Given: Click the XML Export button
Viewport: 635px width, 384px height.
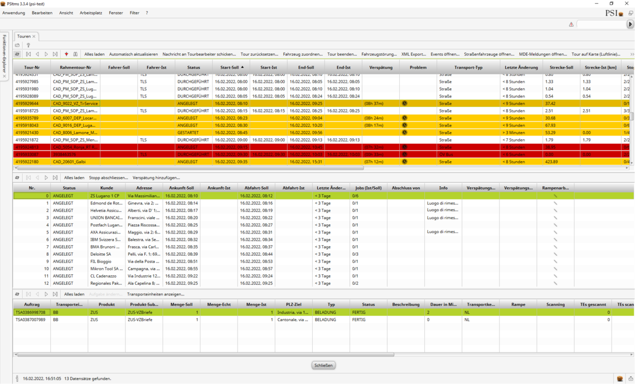Looking at the screenshot, I should (x=414, y=54).
